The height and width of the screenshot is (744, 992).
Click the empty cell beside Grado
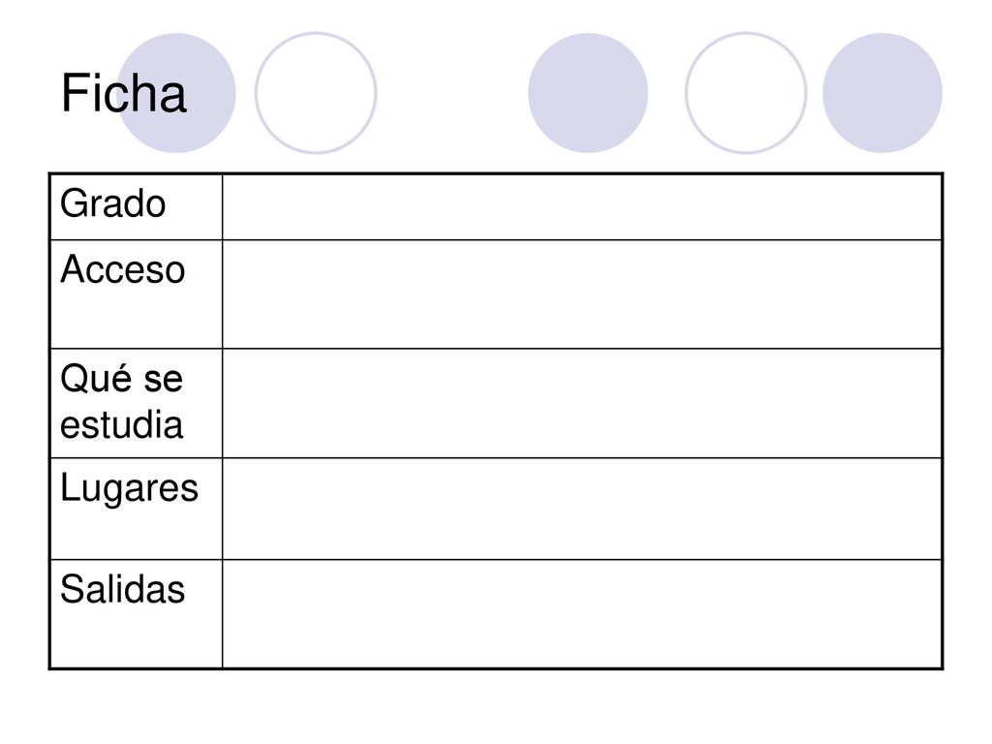[x=582, y=207]
